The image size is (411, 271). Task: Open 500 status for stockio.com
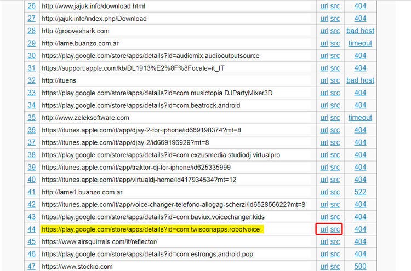[x=360, y=266]
